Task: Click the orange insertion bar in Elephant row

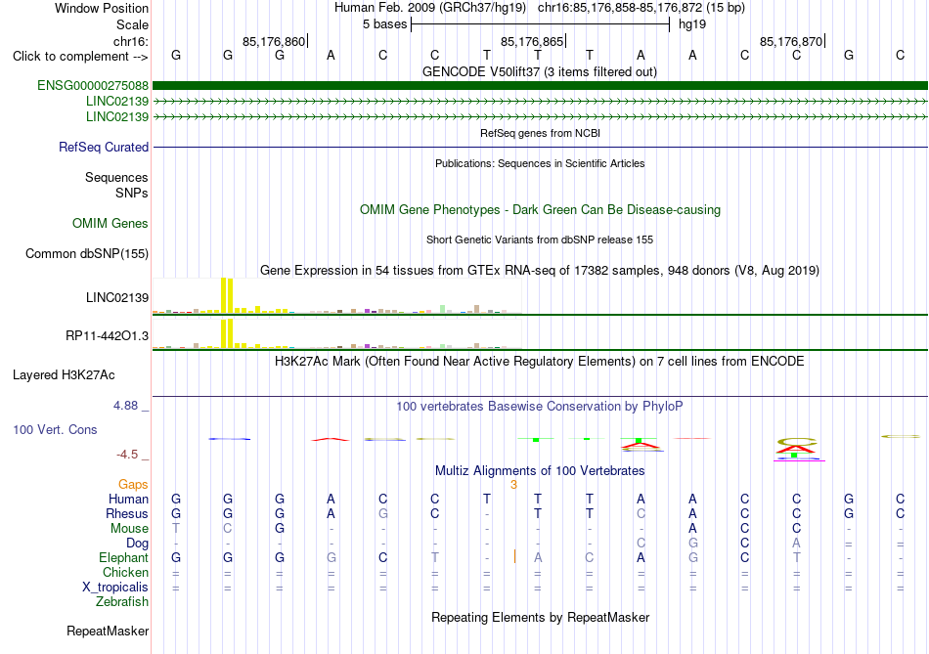Action: pyautogui.click(x=514, y=557)
